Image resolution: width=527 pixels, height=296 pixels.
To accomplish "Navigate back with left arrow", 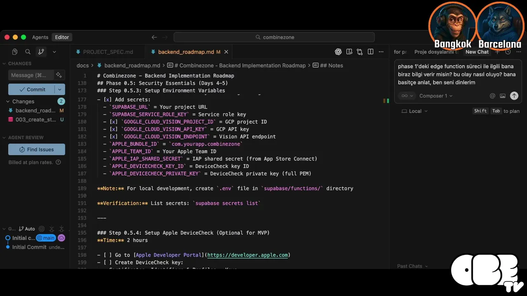I will (x=154, y=37).
